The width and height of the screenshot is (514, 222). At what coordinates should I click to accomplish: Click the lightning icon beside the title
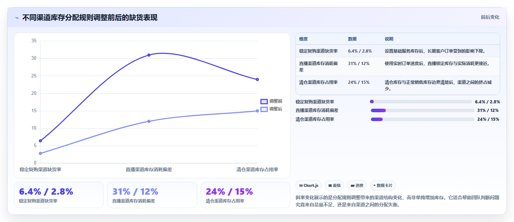click(17, 18)
